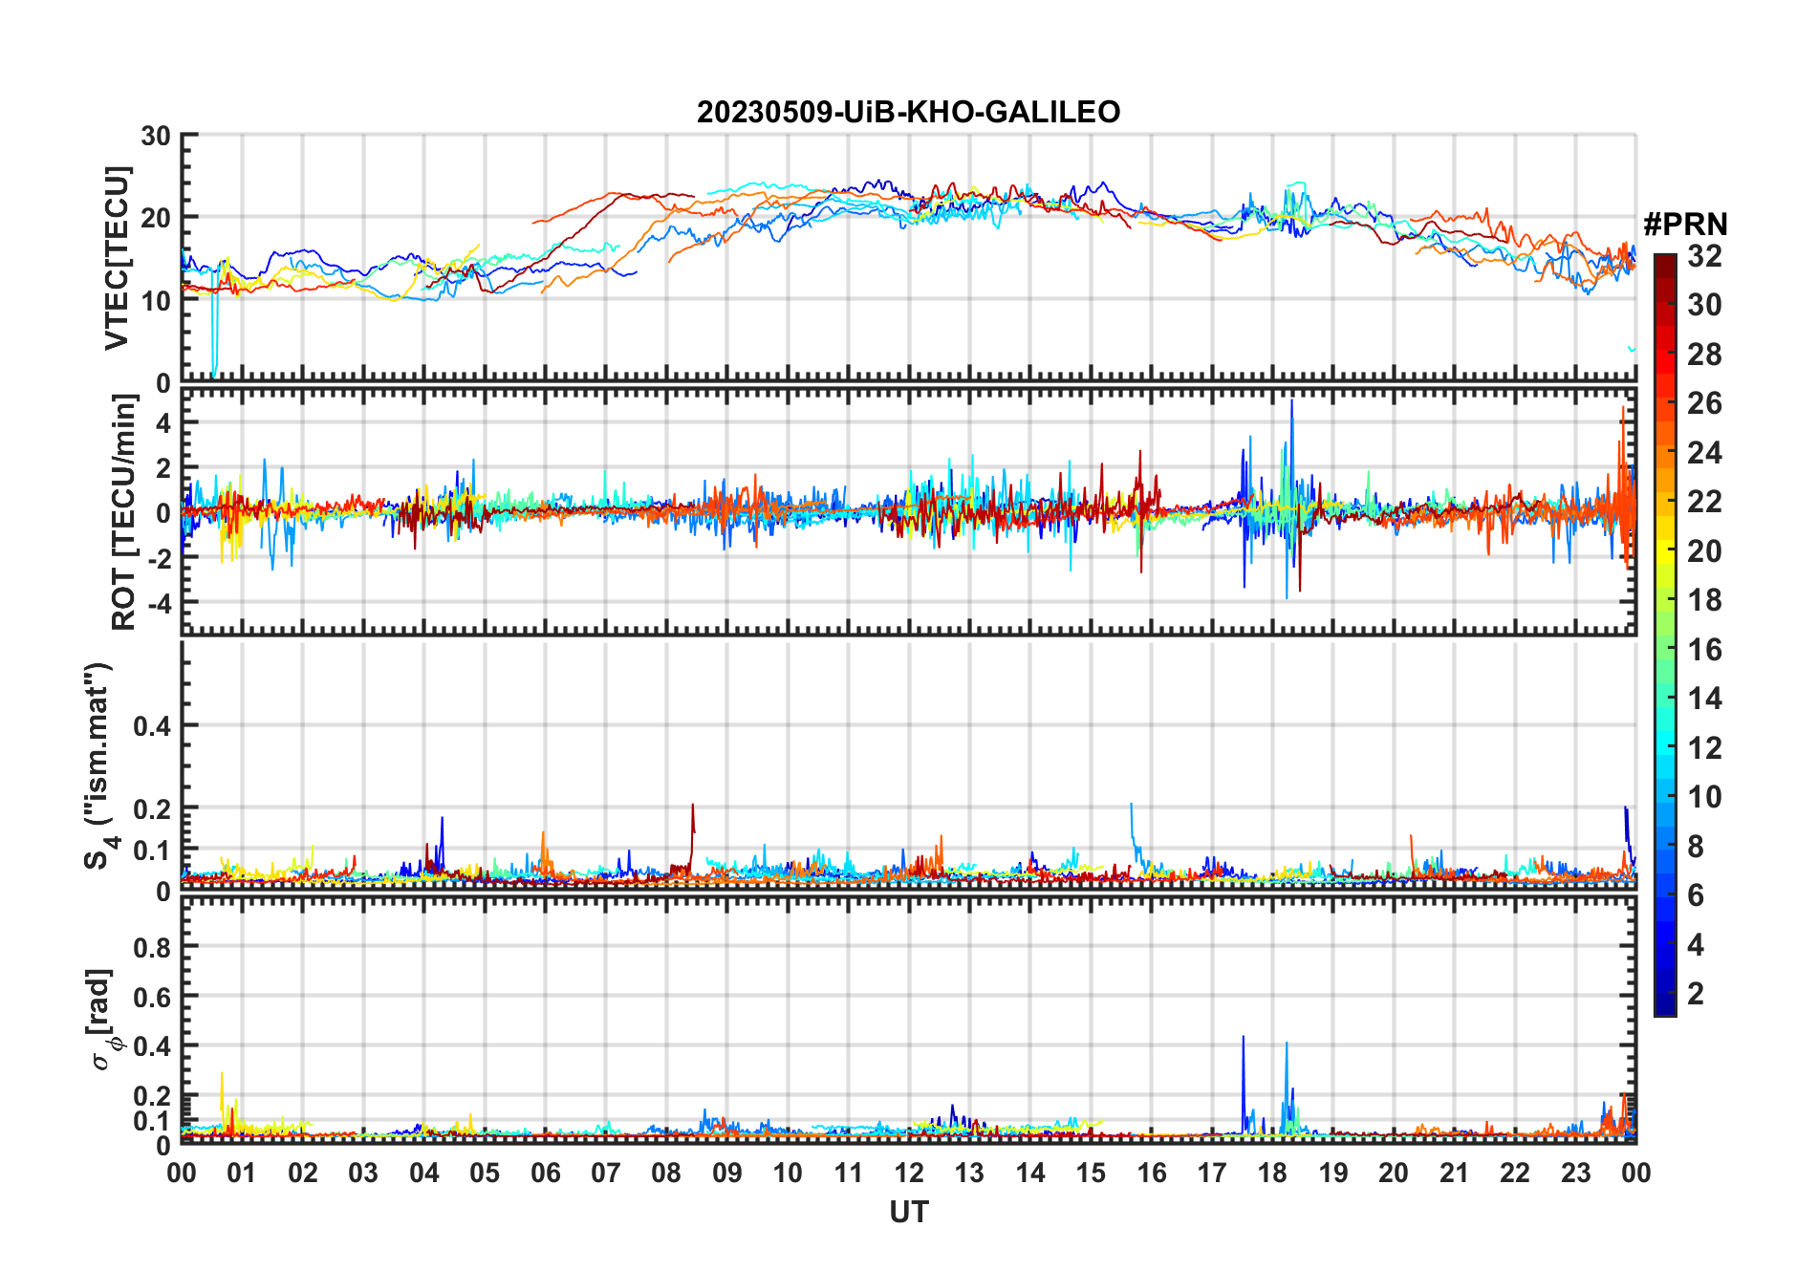The height and width of the screenshot is (1271, 1818).
Task: Click the #PRN colorbar heading
Action: pyautogui.click(x=1685, y=225)
